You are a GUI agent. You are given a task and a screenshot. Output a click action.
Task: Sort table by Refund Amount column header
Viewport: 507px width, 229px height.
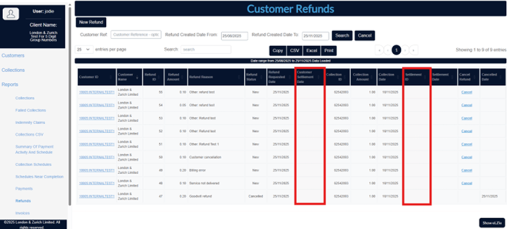pyautogui.click(x=174, y=77)
